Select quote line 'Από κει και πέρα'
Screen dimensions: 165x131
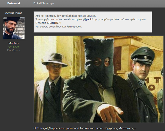tap(65, 16)
